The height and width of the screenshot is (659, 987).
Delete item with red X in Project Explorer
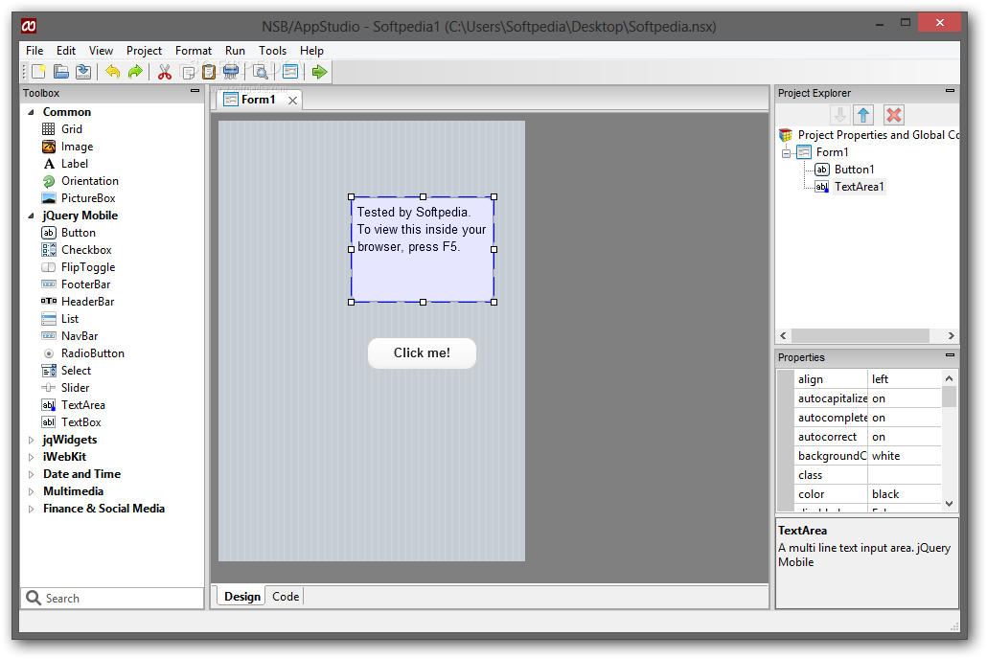(x=893, y=115)
